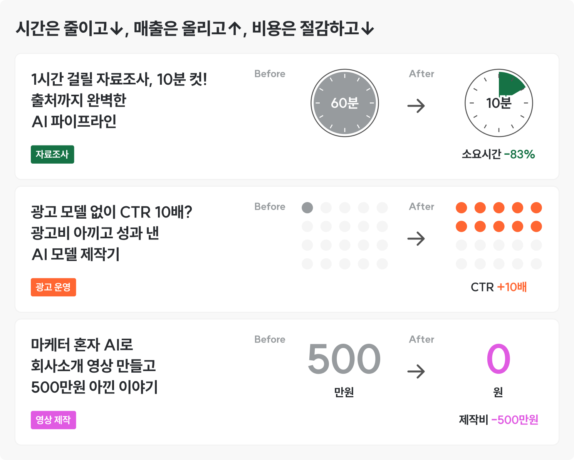Click the large gray 500 figure

coord(344,359)
